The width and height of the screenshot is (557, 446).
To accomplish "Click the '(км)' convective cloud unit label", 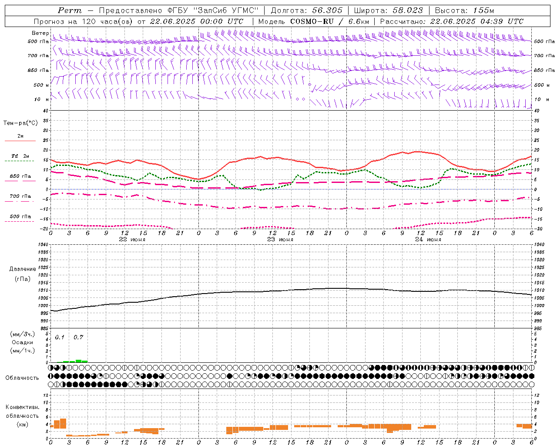I will click(x=23, y=424).
